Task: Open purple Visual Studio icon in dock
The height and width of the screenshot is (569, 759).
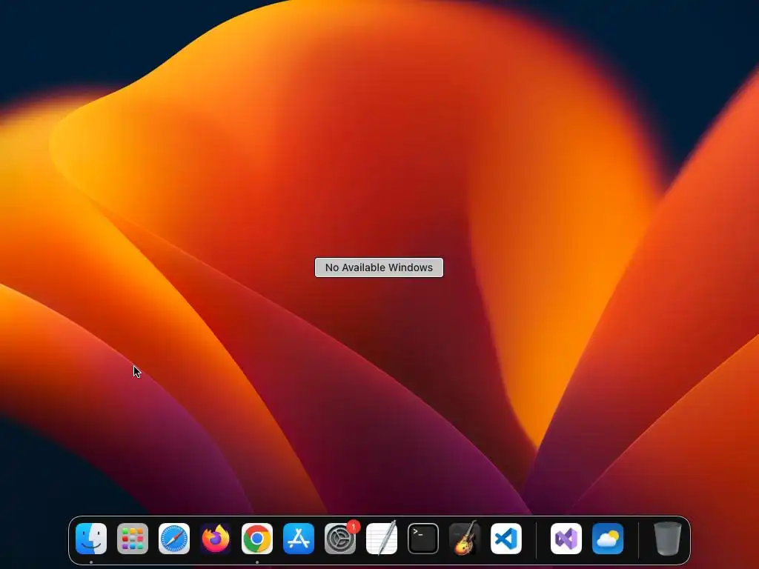Action: pyautogui.click(x=566, y=539)
